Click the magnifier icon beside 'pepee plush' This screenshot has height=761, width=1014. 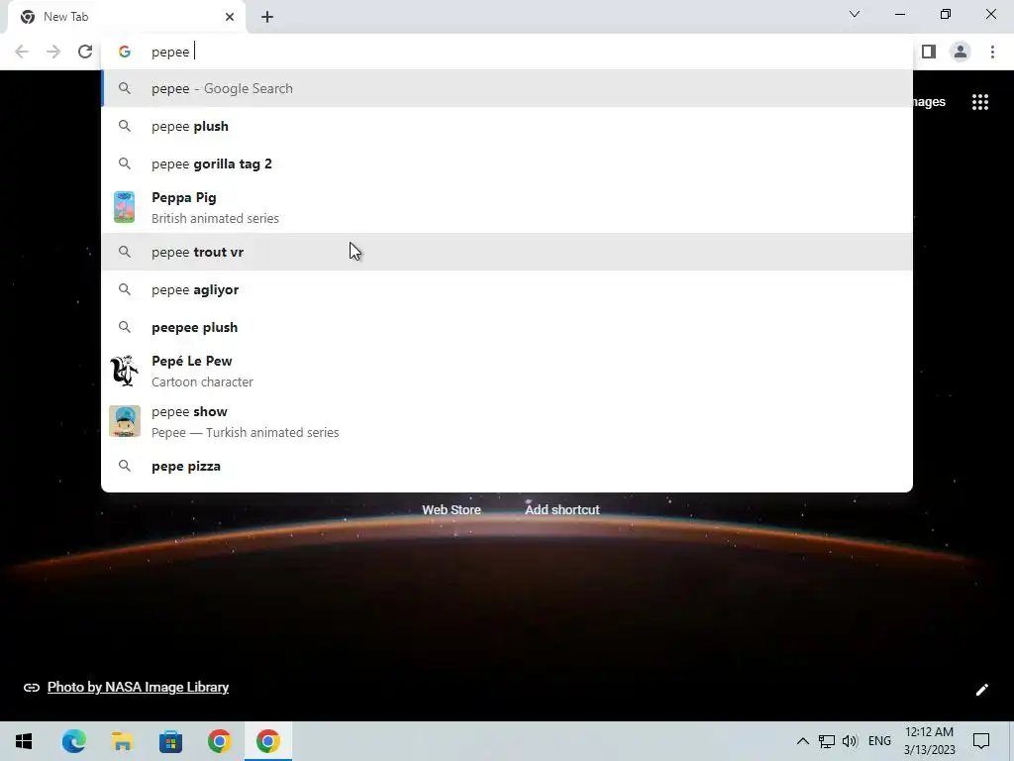(x=125, y=126)
